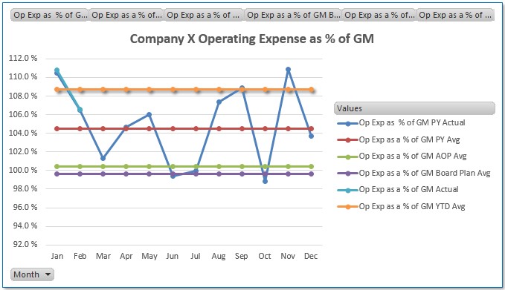Click the Feb label on horizontal axis

click(x=80, y=256)
